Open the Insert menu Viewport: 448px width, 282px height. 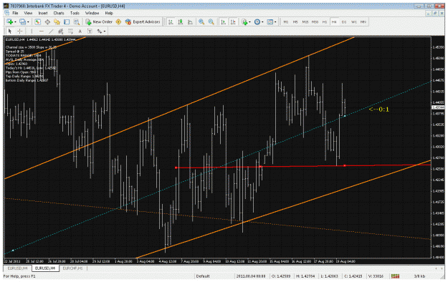click(x=43, y=13)
